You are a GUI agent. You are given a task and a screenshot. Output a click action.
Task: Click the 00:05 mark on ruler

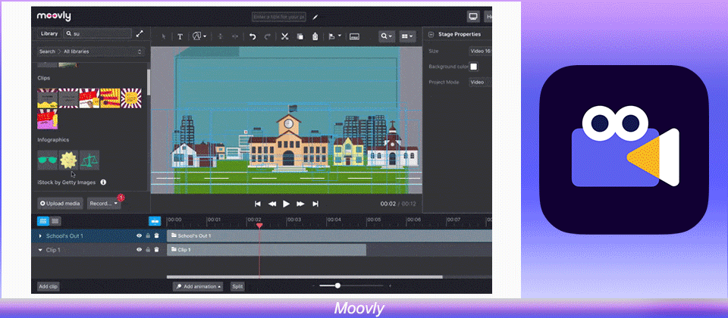pyautogui.click(x=374, y=220)
